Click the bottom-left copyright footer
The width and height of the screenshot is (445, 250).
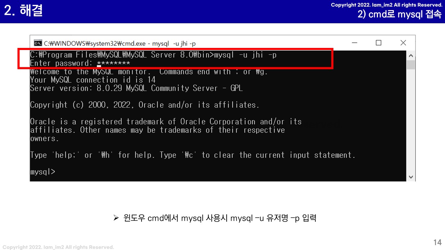(x=58, y=247)
